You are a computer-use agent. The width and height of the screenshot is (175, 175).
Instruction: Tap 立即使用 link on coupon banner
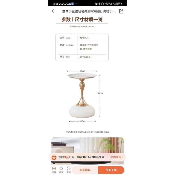point(116,157)
